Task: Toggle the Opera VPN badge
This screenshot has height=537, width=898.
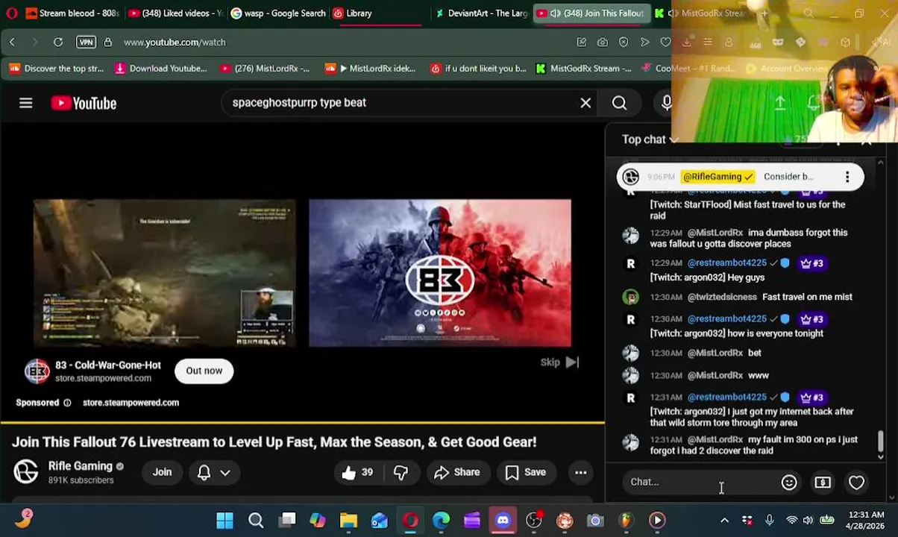Action: pos(86,43)
